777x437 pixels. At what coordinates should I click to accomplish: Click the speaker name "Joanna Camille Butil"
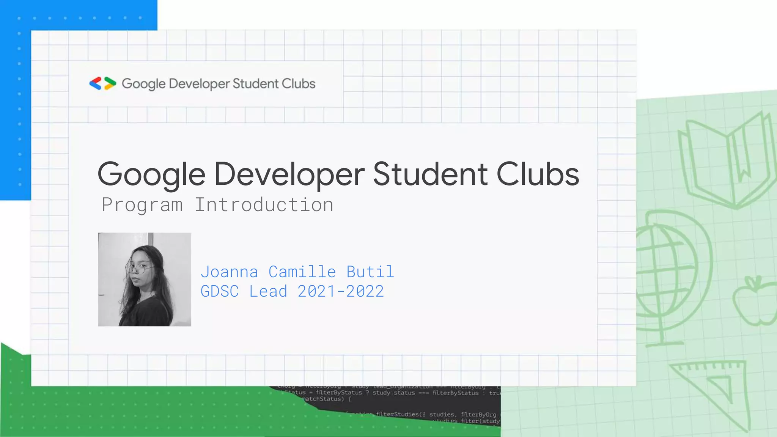point(297,272)
